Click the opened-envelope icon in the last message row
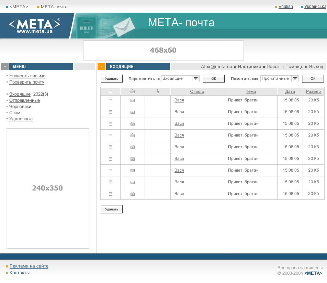This screenshot has width=327, height=283. coord(133,194)
